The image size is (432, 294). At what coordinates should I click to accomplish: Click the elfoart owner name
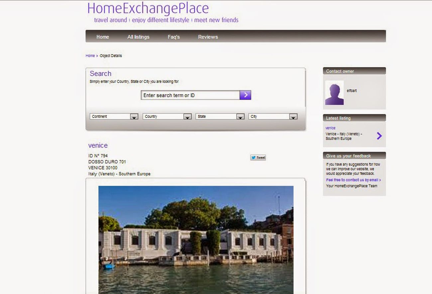click(x=352, y=91)
